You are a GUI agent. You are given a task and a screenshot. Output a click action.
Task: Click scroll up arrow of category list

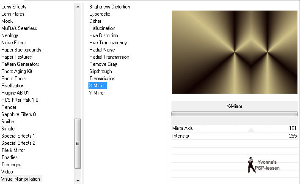(78, 7)
